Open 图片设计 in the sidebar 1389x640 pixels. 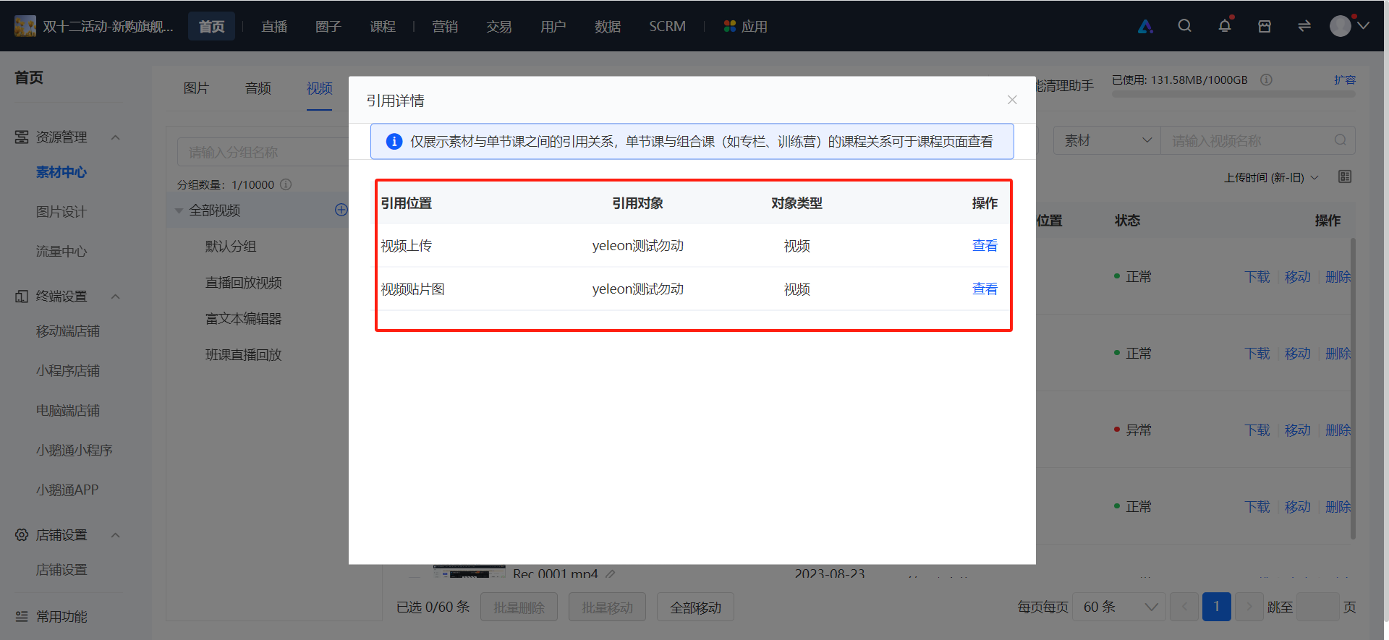pos(61,212)
